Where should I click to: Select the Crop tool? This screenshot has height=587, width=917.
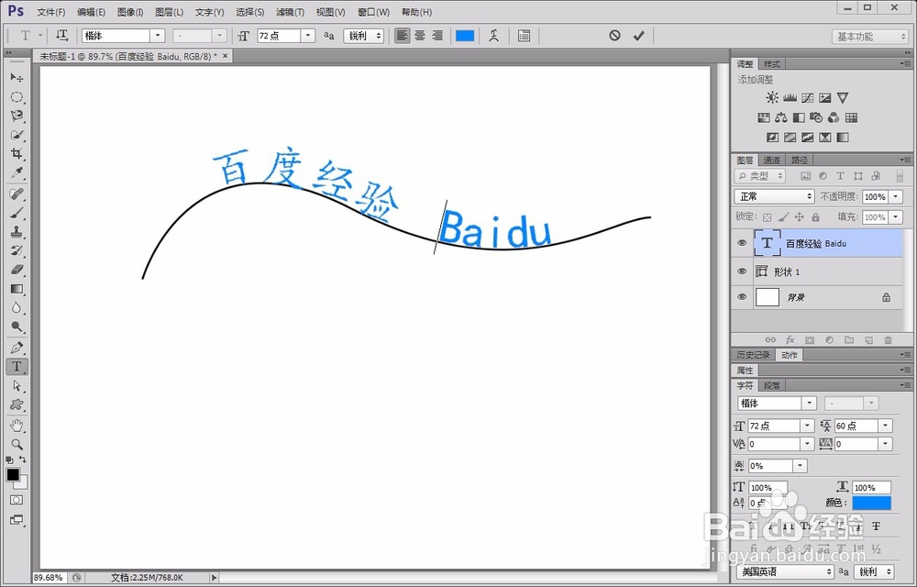click(x=17, y=154)
